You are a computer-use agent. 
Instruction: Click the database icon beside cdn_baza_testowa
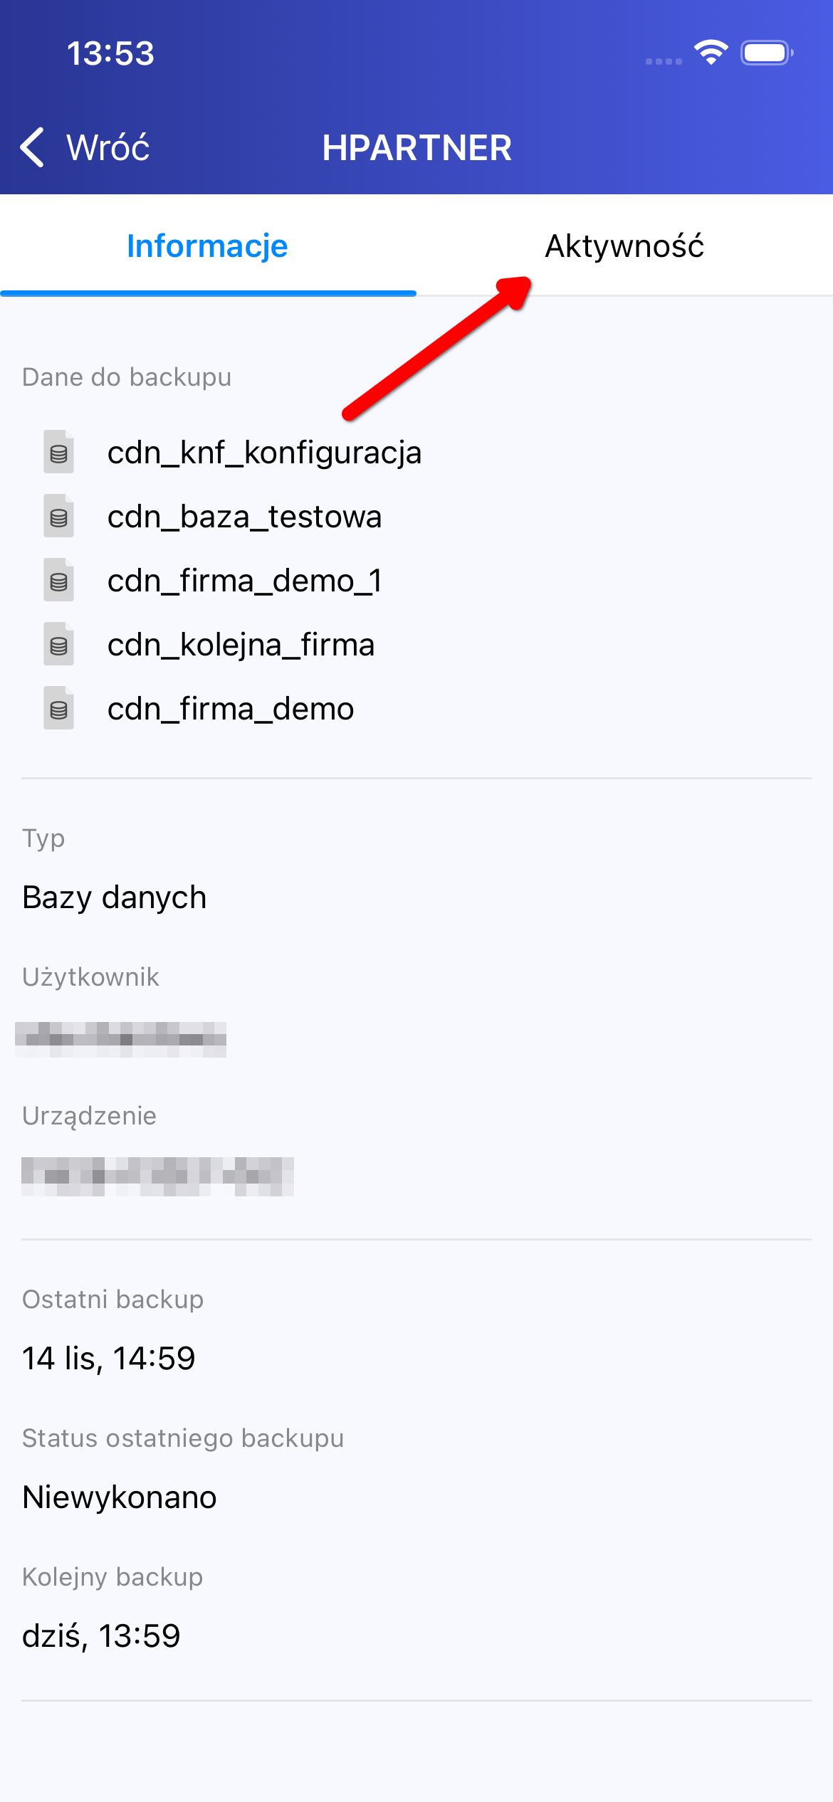58,516
